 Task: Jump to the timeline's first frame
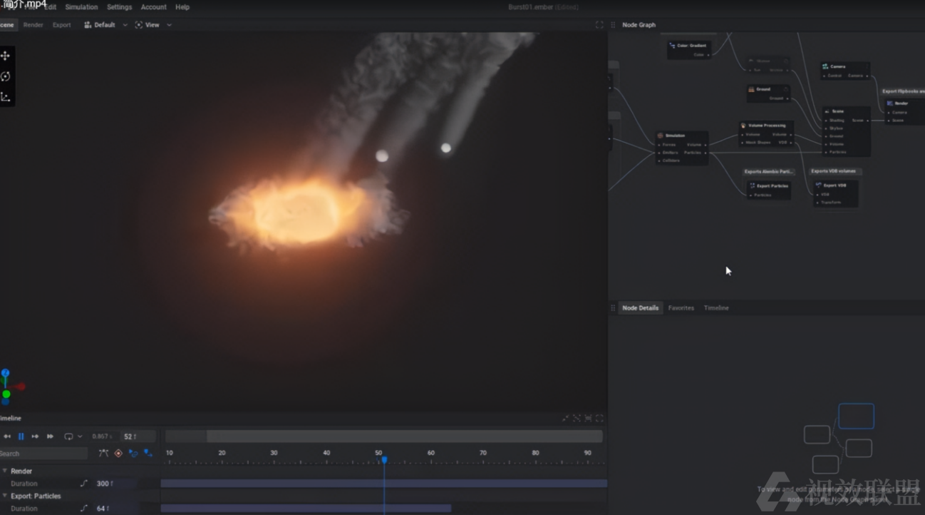(7, 437)
